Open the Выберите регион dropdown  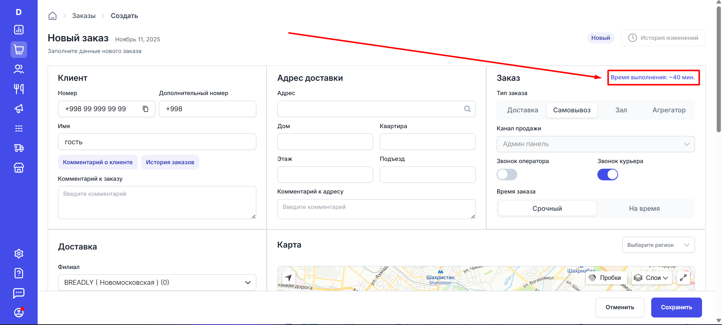pos(658,245)
